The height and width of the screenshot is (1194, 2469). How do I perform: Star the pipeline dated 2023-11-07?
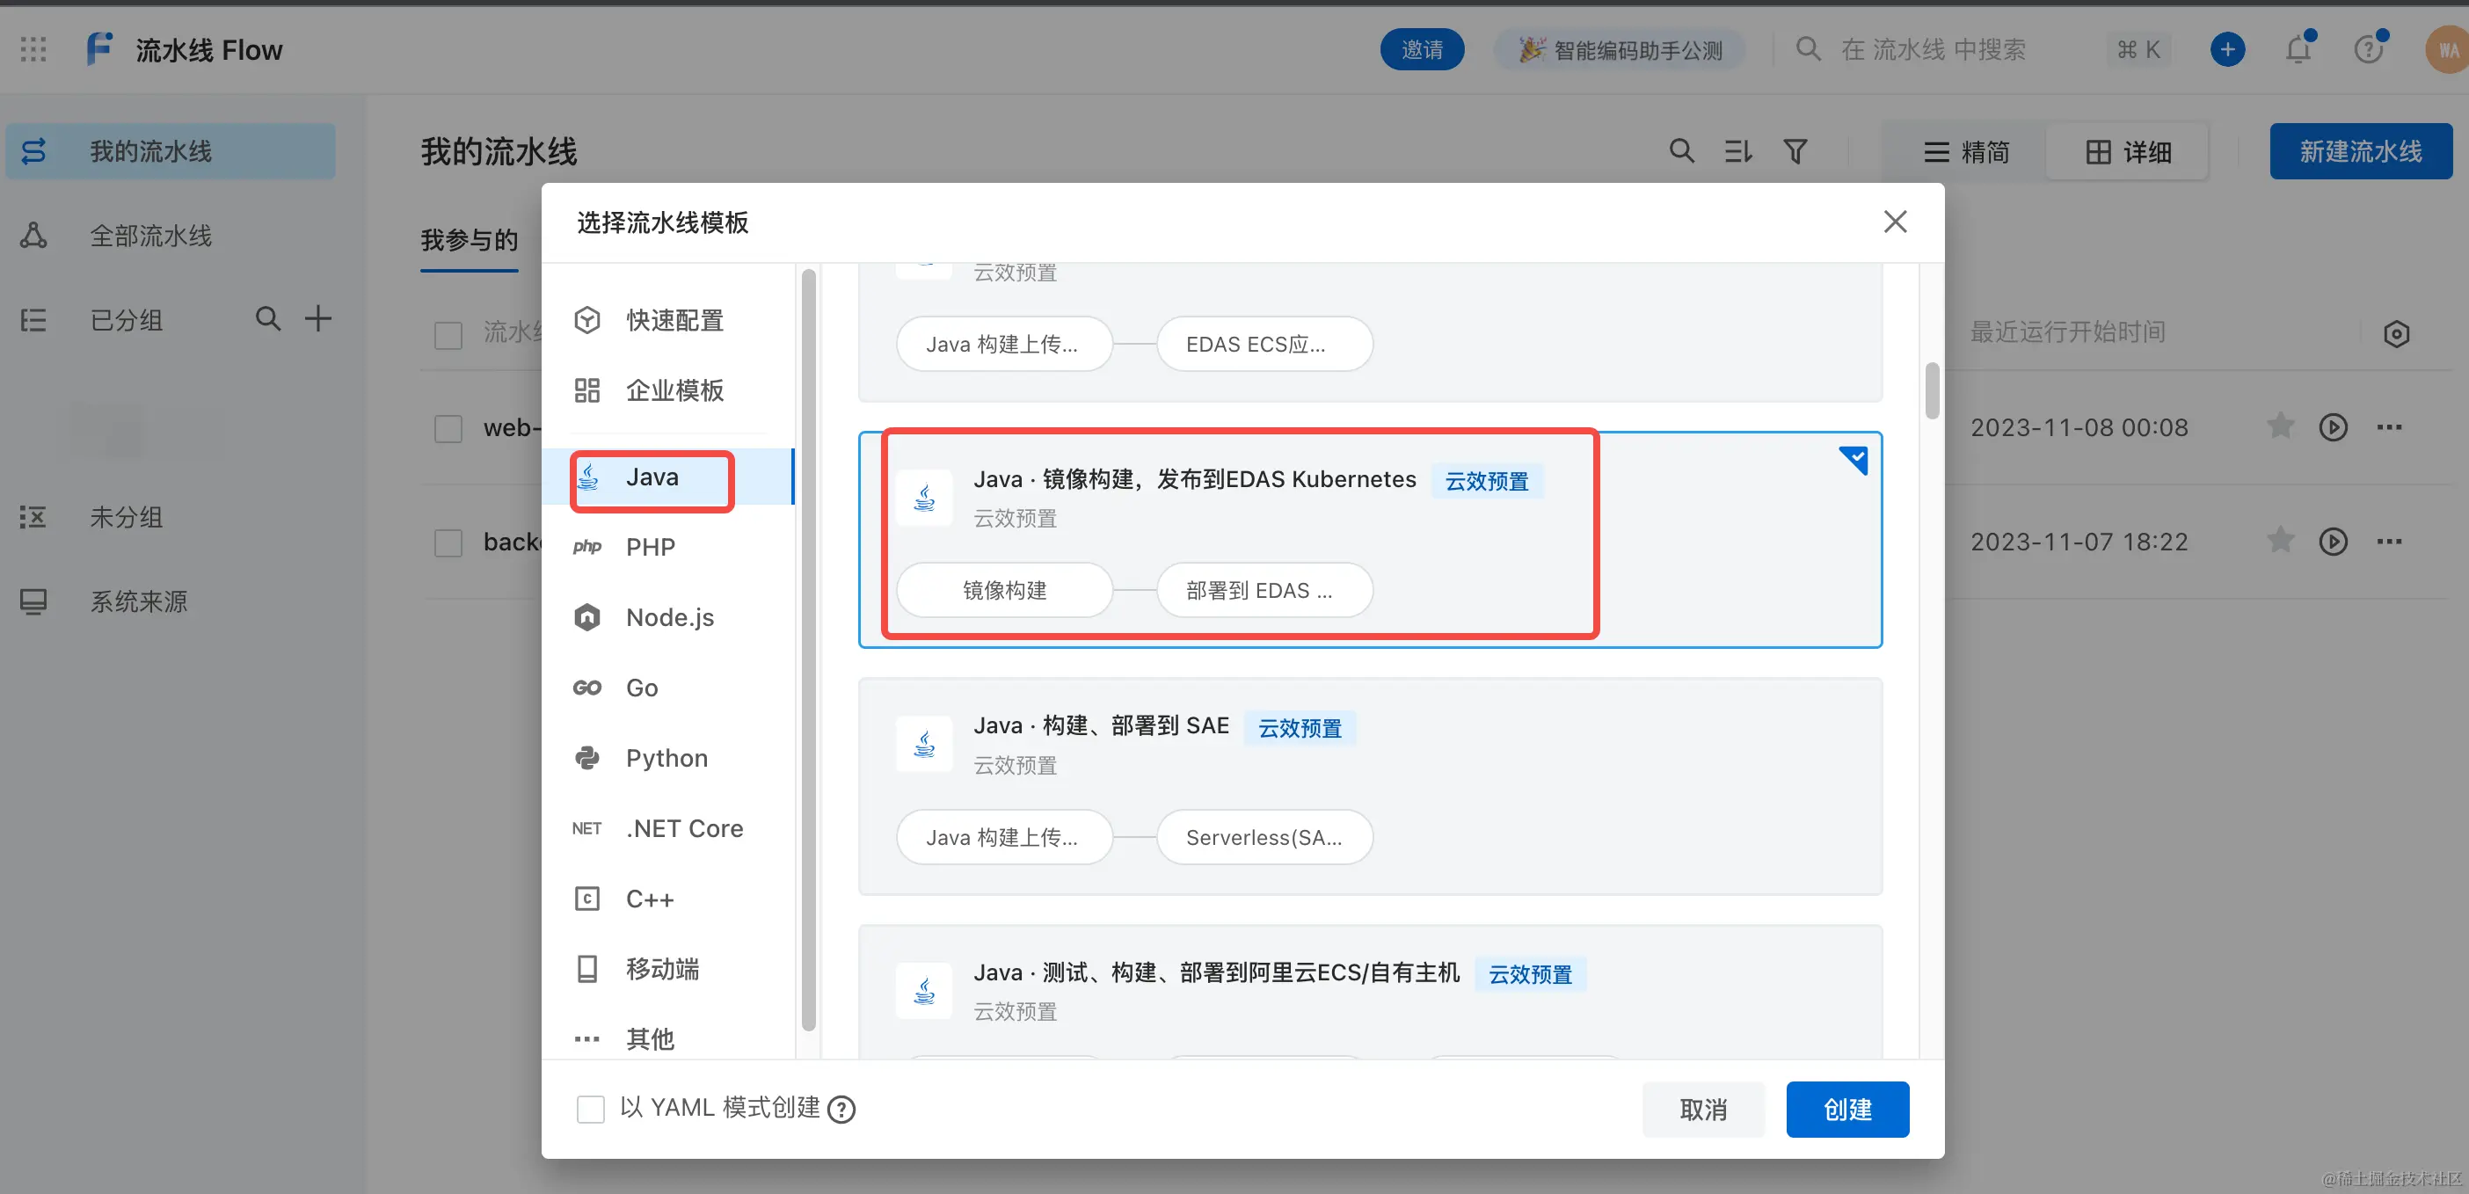point(2280,542)
